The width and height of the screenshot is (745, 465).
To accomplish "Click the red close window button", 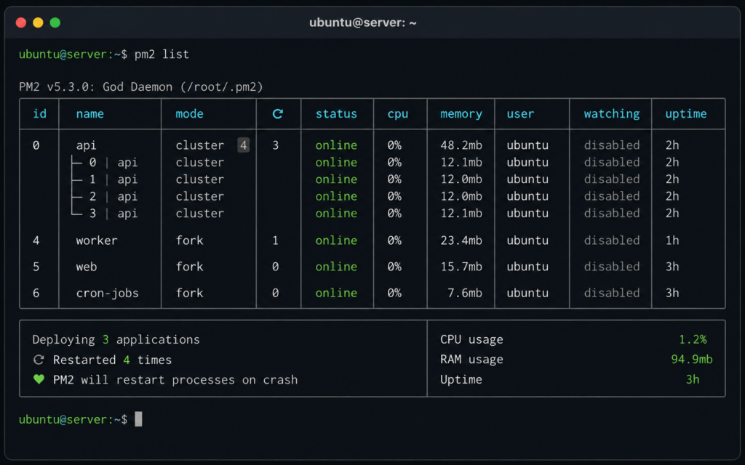I will 21,23.
